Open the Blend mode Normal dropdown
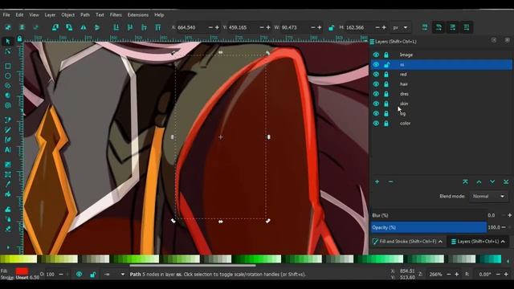514x289 pixels. [x=488, y=196]
